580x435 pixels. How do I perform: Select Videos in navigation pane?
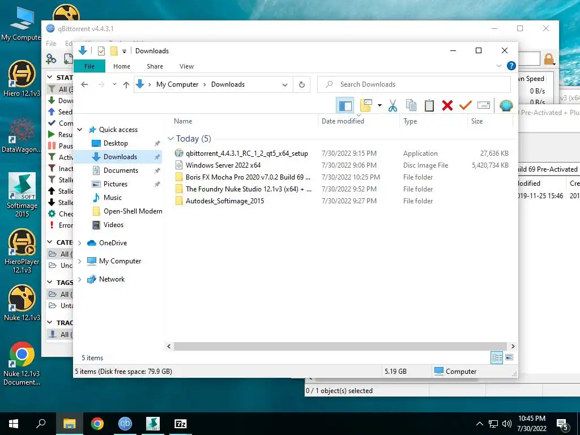click(x=113, y=224)
